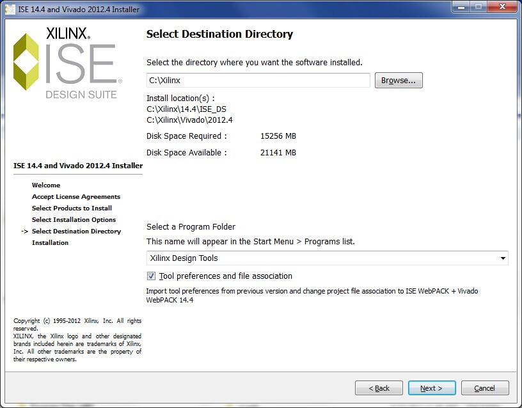Click the current Select Destination Directory step
The image size is (522, 408).
[x=76, y=231]
